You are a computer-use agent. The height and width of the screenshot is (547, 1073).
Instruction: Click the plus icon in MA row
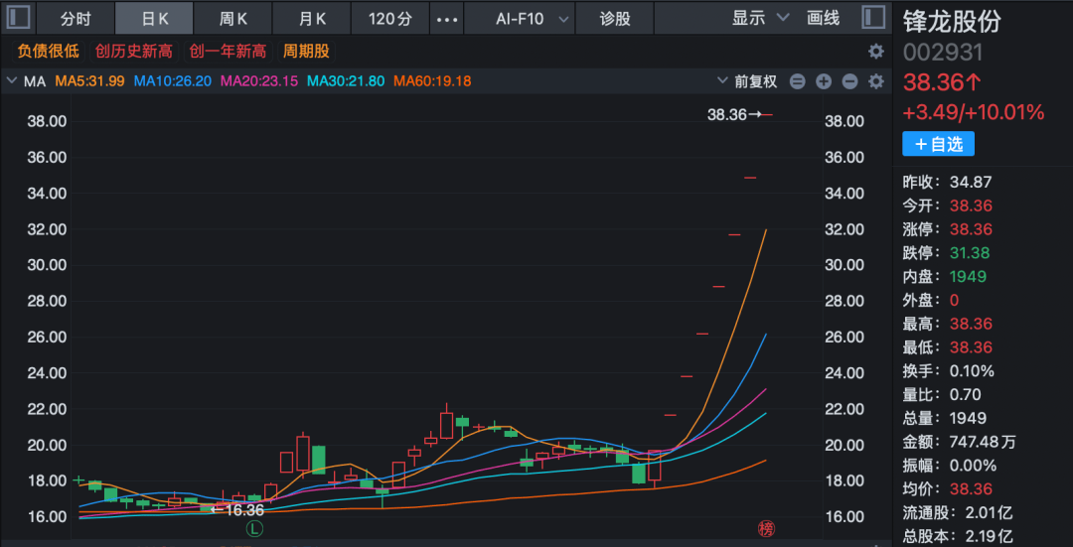(824, 81)
